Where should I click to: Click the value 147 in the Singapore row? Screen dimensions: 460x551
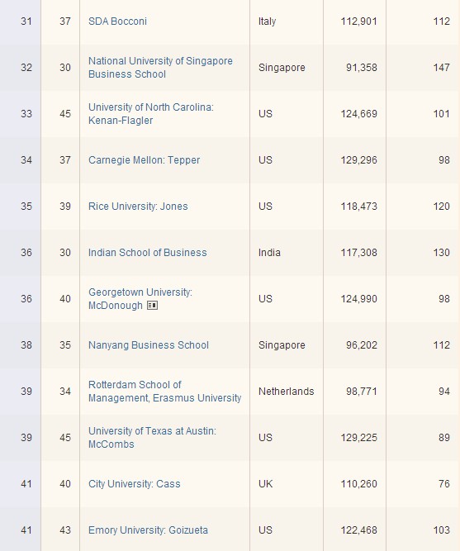tap(442, 68)
